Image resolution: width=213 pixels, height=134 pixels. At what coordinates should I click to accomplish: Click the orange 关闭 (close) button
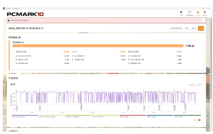pos(201,28)
